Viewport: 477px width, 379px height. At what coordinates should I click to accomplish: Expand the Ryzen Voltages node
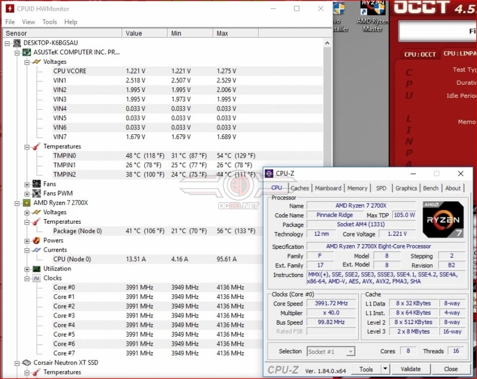point(27,212)
